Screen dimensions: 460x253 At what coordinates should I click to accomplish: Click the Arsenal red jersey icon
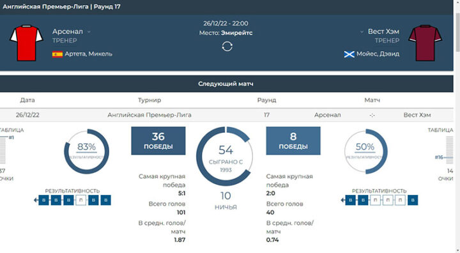(26, 43)
